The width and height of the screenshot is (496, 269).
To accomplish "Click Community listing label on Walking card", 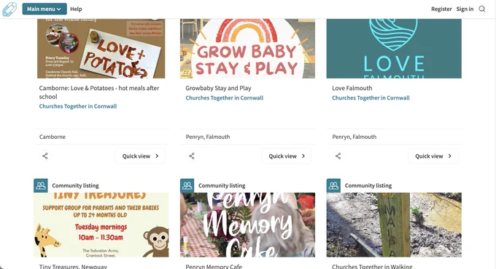I will tap(368, 185).
